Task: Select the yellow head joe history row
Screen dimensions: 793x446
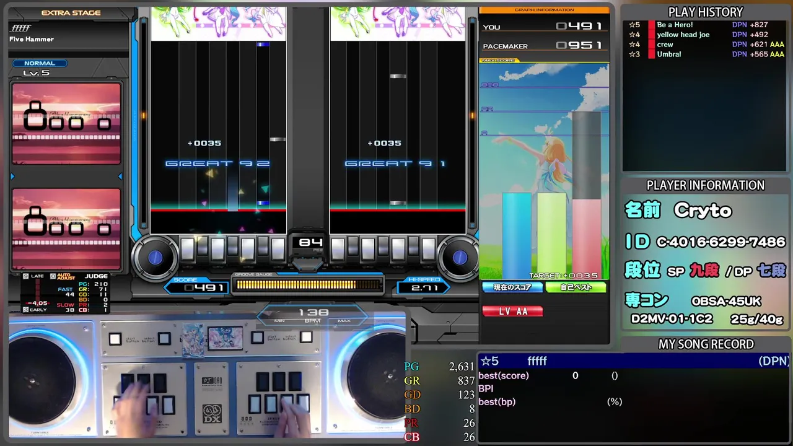Action: pos(707,35)
